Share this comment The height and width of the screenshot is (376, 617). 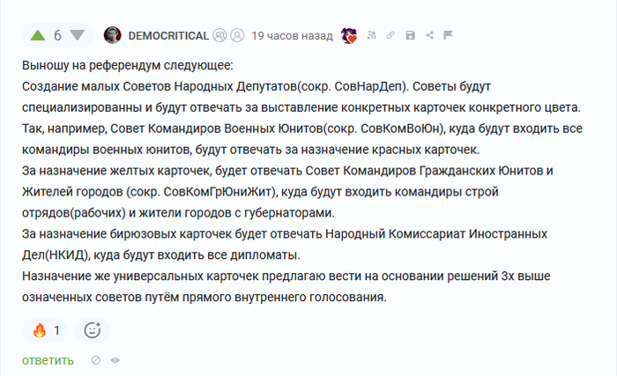(x=429, y=35)
